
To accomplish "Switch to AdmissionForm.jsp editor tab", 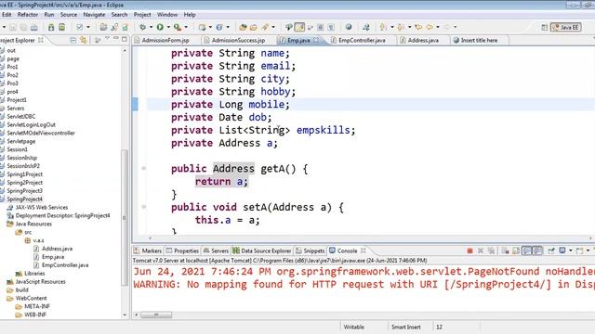I will [165, 40].
